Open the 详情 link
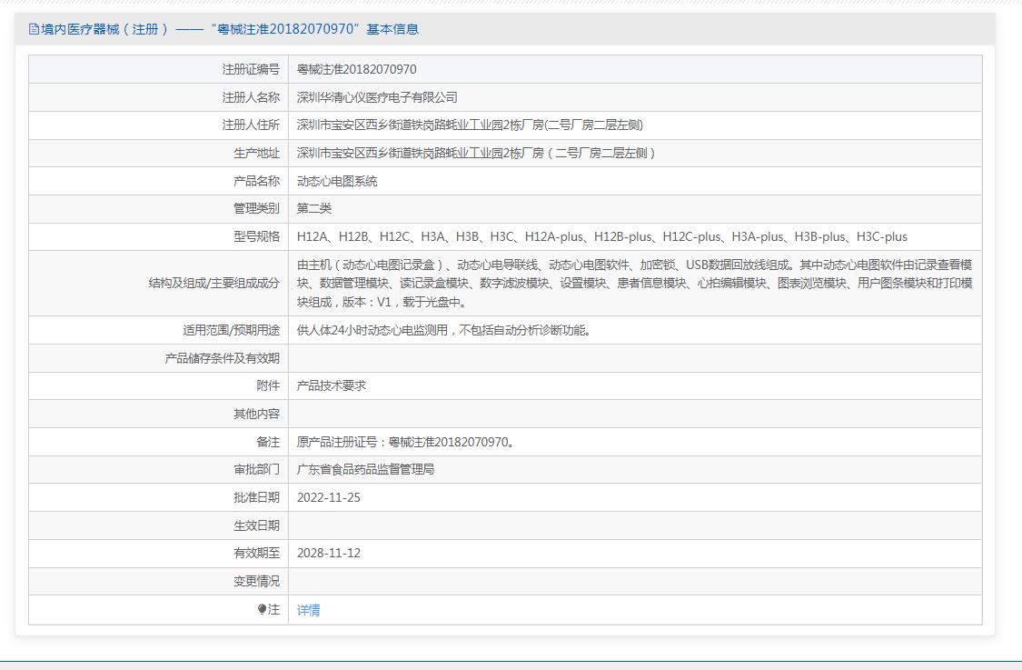 [x=308, y=610]
